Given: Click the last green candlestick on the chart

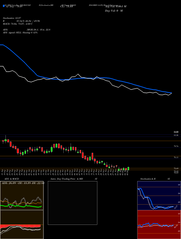Looking at the screenshot, I should [x=129, y=168].
